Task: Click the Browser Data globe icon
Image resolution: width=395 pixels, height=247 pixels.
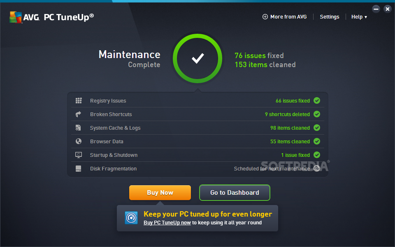Action: pos(79,141)
